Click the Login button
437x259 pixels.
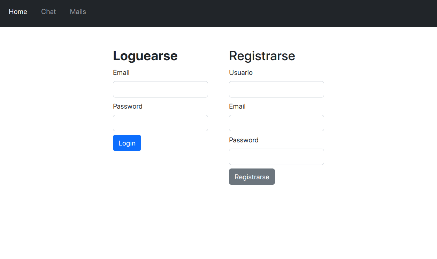pos(127,143)
